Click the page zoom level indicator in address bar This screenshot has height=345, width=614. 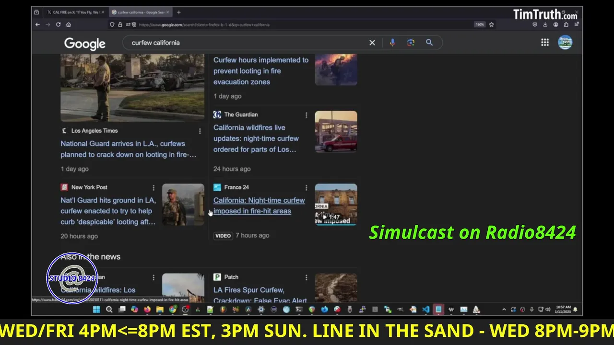point(479,24)
